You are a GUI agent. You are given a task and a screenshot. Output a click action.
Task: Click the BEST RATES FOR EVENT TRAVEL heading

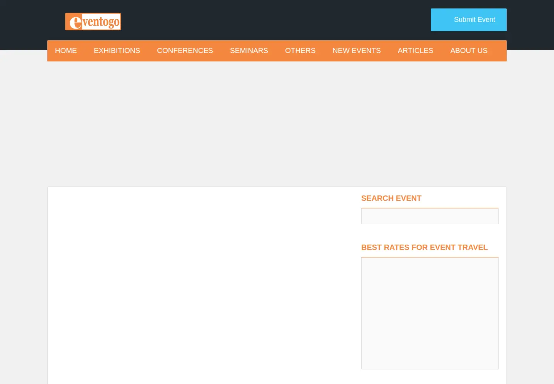pos(424,247)
